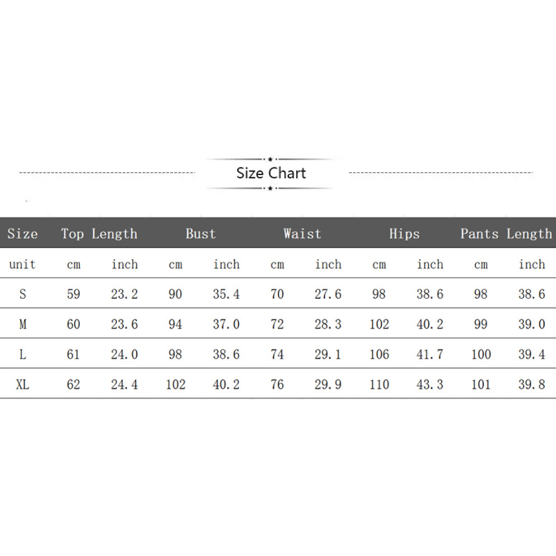Viewport: 556px width, 556px height.
Task: Click the Bust column header
Action: coord(201,234)
